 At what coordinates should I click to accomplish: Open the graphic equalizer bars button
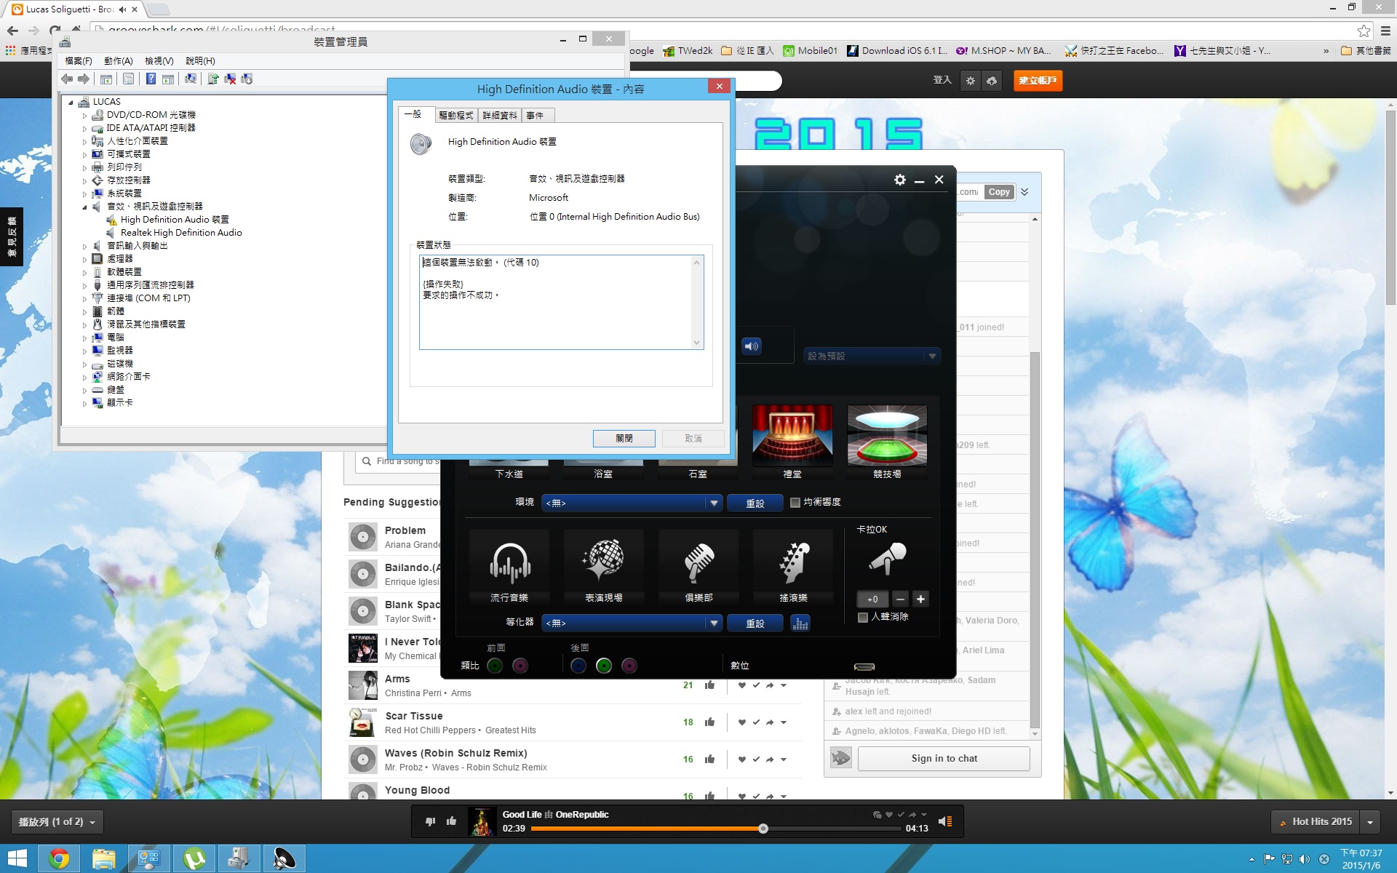800,623
